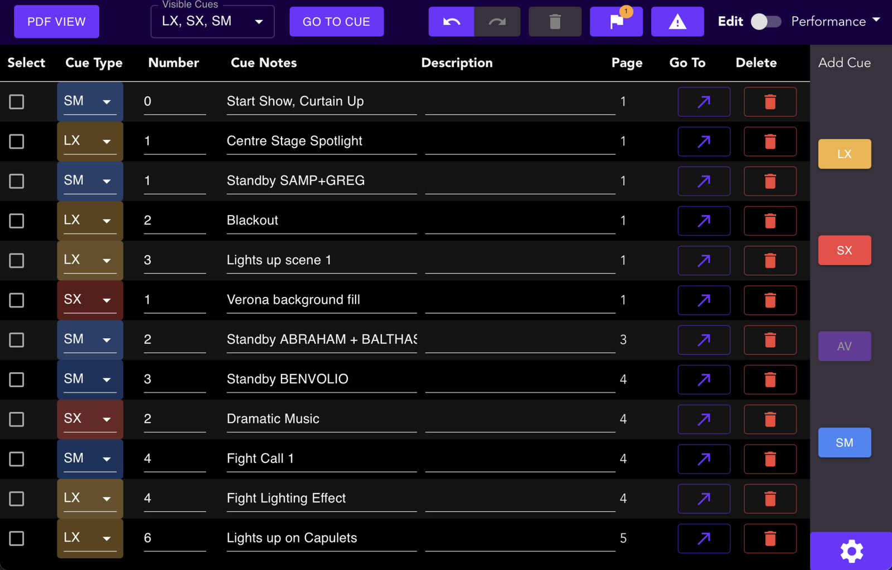This screenshot has height=570, width=892.
Task: Go to Blackout cue
Action: pos(704,221)
